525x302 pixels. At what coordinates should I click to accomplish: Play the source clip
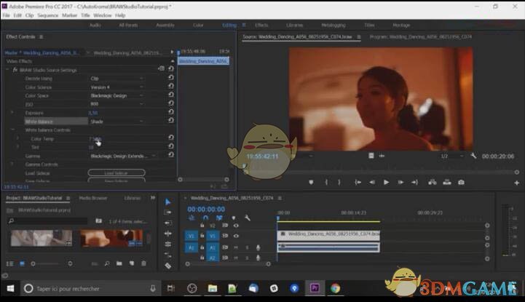tap(386, 182)
